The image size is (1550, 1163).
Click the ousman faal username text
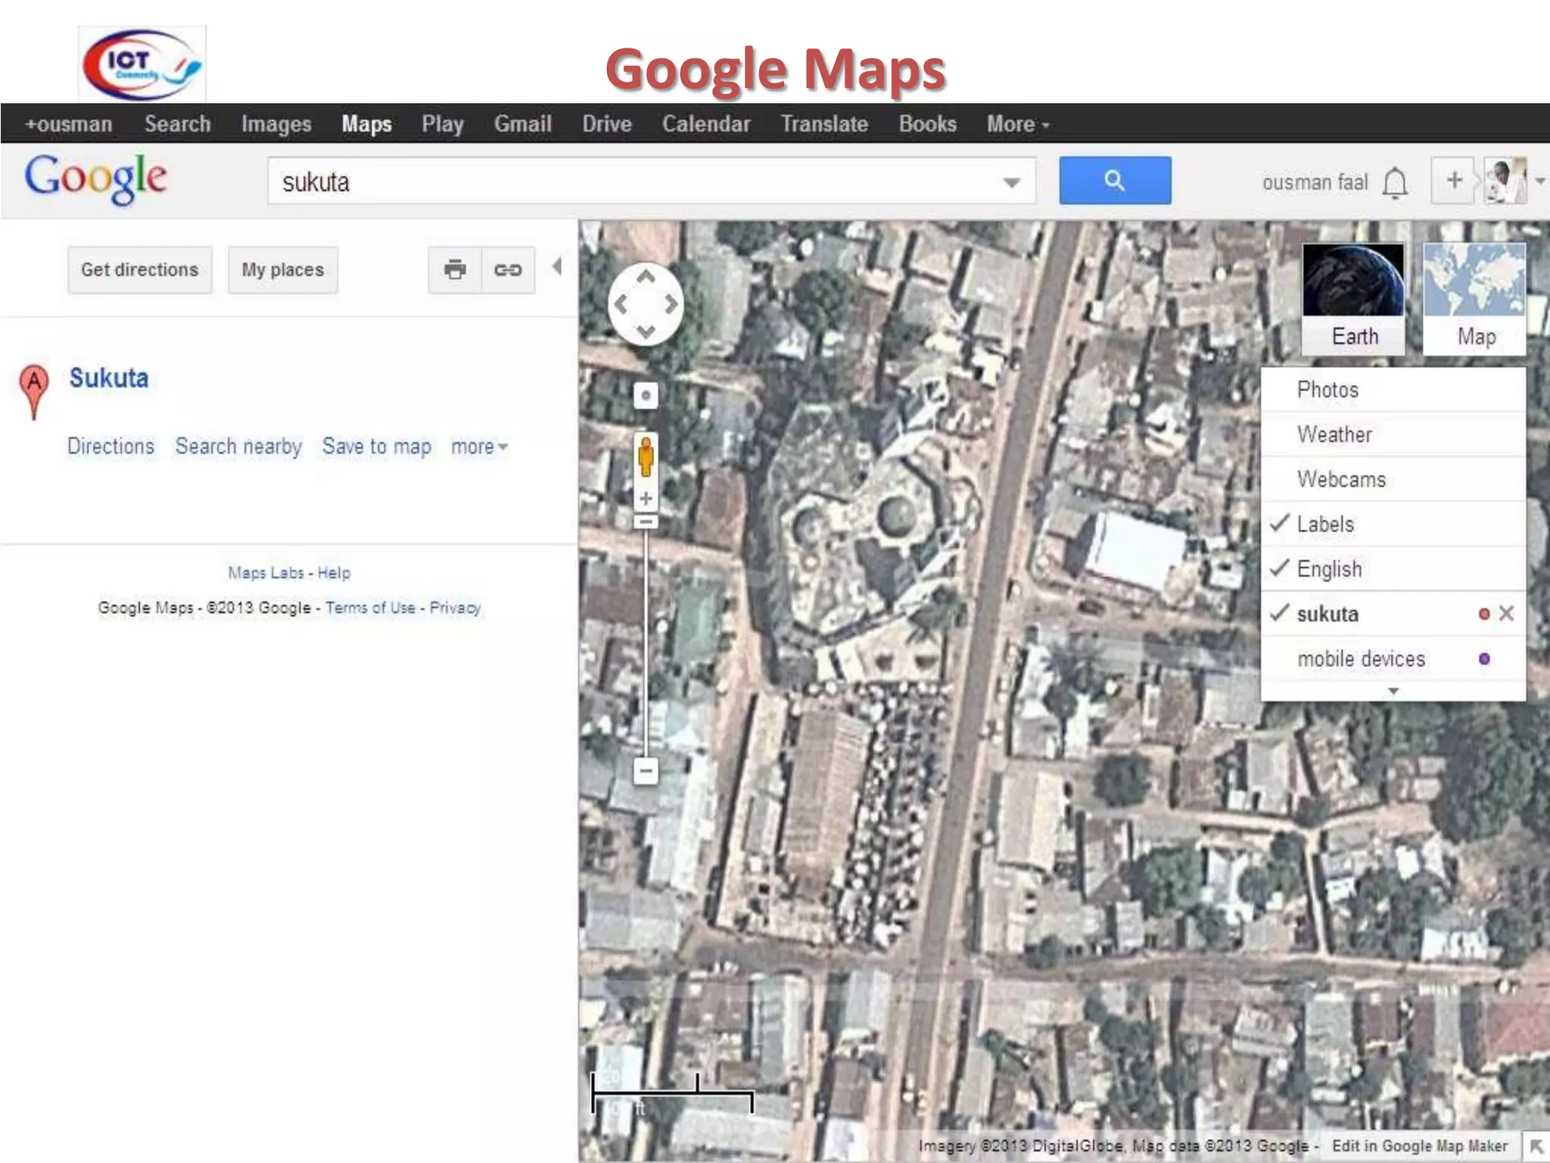(1315, 182)
